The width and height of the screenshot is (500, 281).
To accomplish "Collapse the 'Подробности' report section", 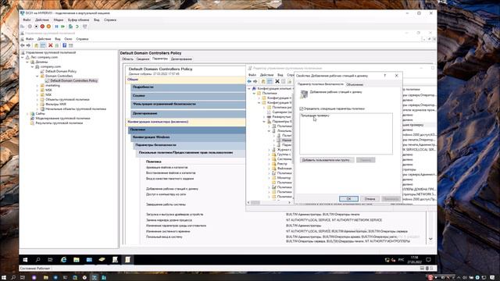I will [188, 87].
